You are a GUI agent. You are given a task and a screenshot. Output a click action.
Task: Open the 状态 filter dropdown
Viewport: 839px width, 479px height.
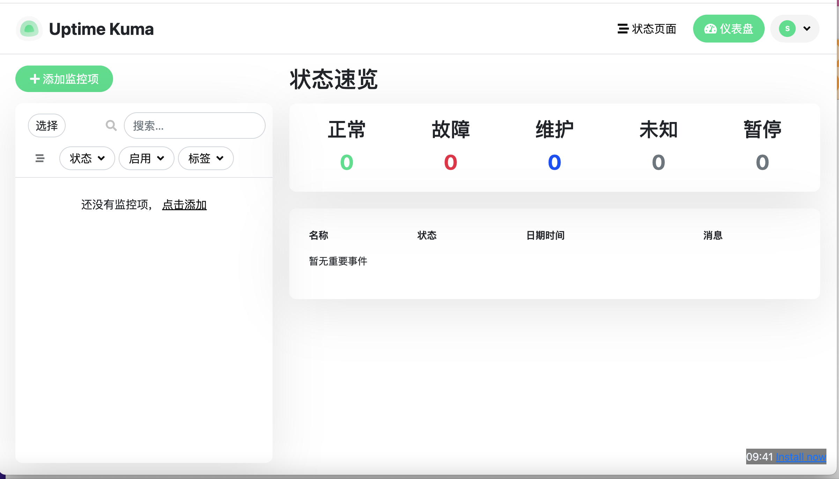click(87, 158)
